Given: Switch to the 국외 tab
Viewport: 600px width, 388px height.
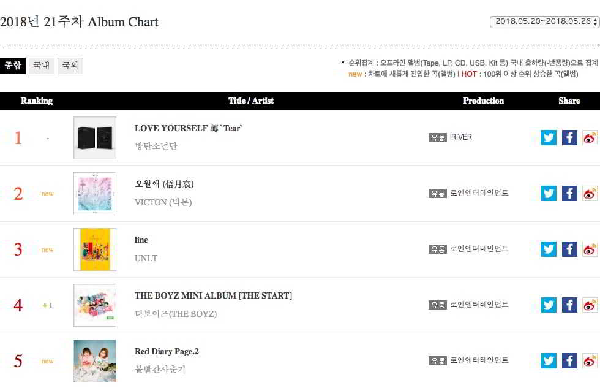Looking at the screenshot, I should pos(70,66).
